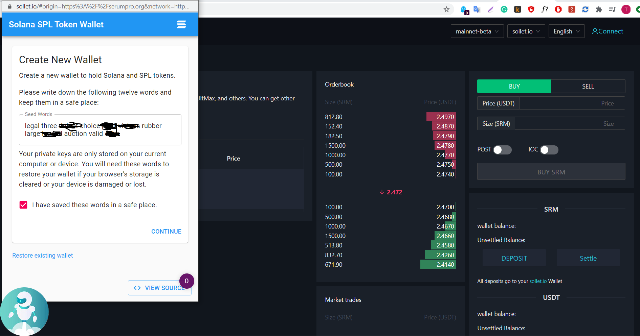The width and height of the screenshot is (640, 336).
Task: Enable the IOC order toggle
Action: pyautogui.click(x=549, y=150)
